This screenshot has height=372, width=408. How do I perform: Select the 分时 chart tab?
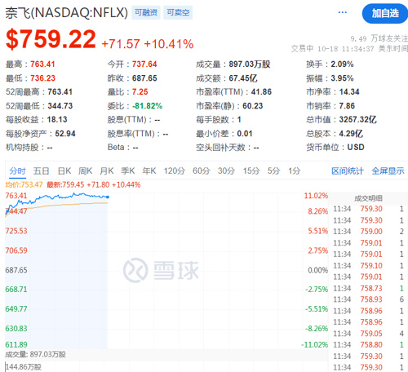[x=17, y=171]
